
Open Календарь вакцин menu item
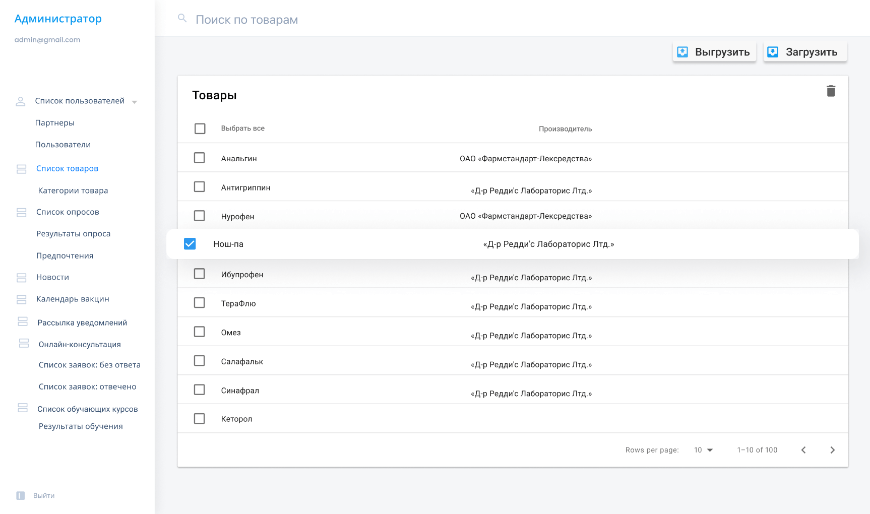tap(73, 299)
